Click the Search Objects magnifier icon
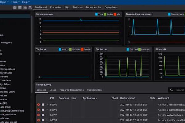Image resolution: width=185 pixels, height=123 pixels. coord(30,7)
